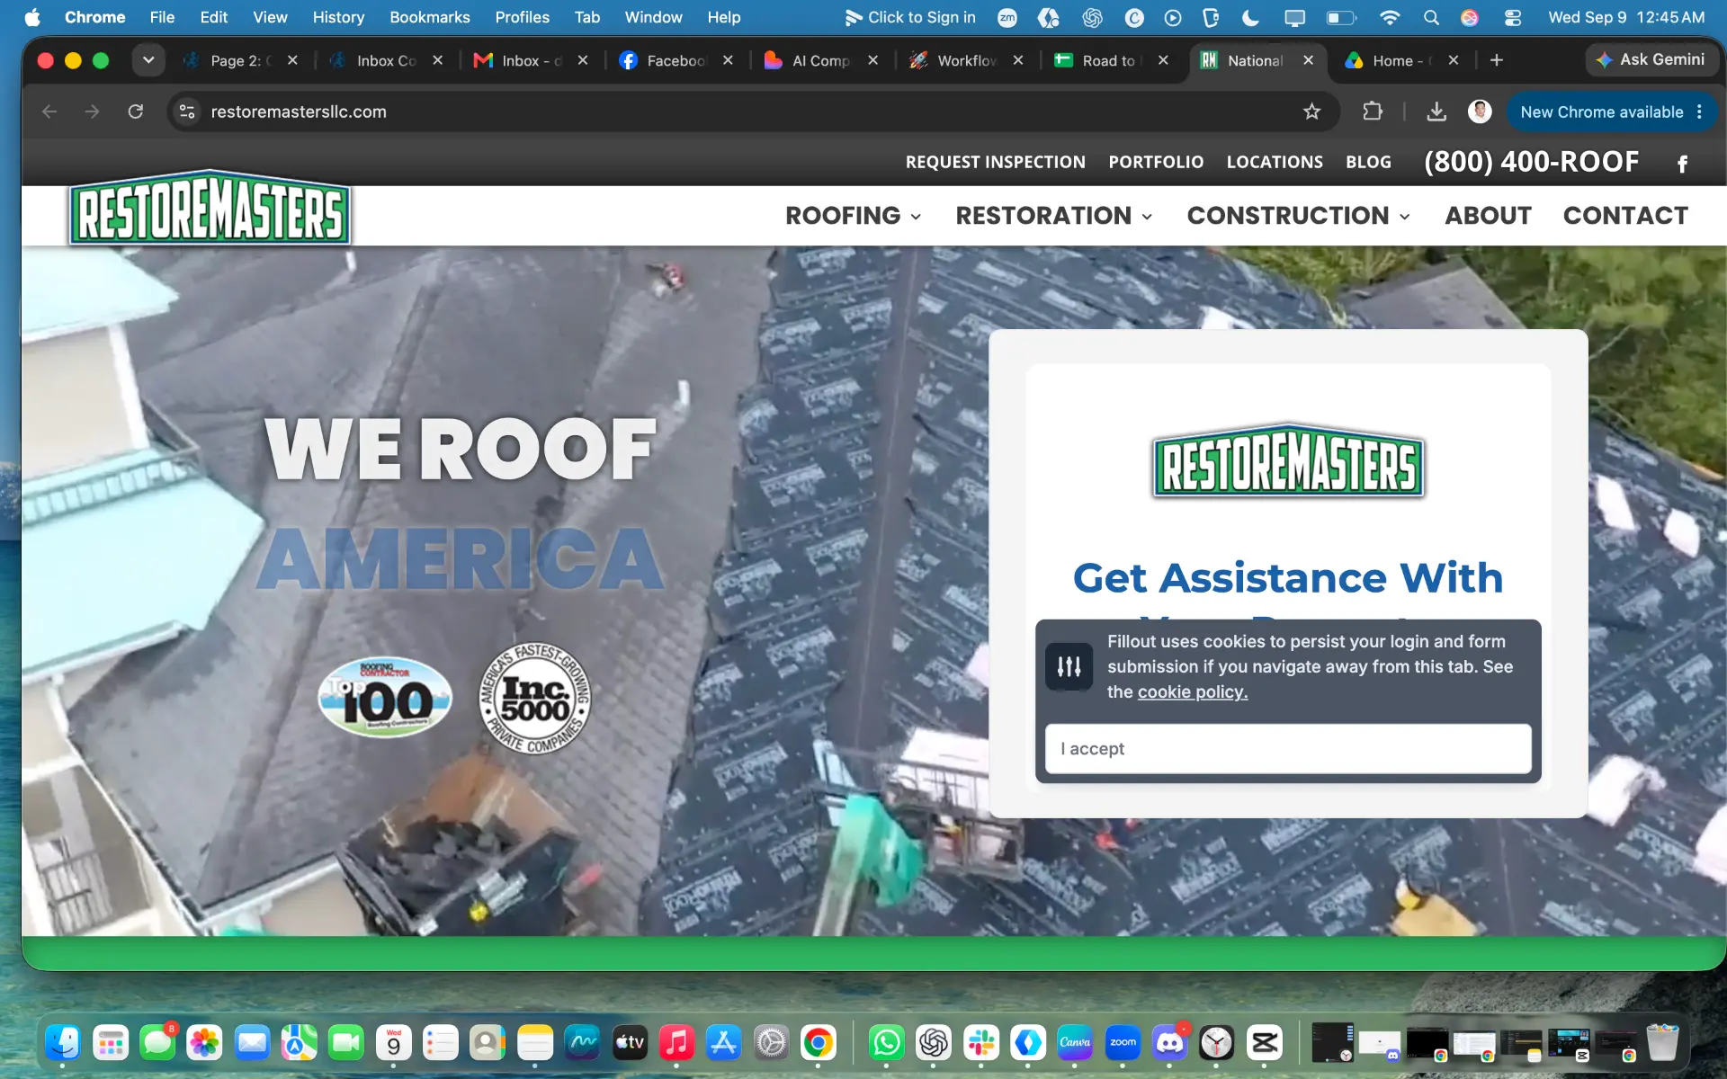Open Canva in the dock
The height and width of the screenshot is (1079, 1727).
pyautogui.click(x=1075, y=1042)
